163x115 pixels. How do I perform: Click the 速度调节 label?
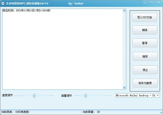[7, 95]
